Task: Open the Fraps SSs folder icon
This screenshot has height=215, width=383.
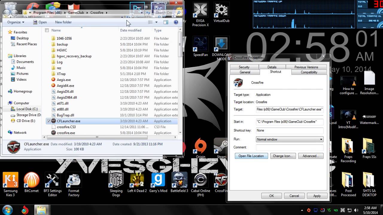Action: [369, 148]
